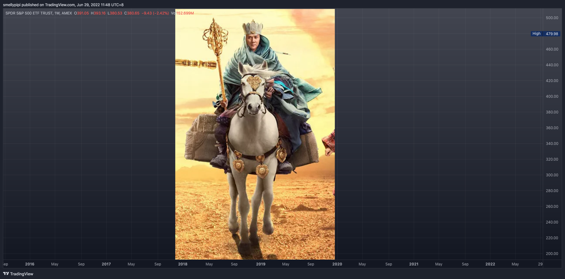Viewport: 565px width, 279px height.
Task: Click the 2021 year label on time axis
Action: point(414,264)
